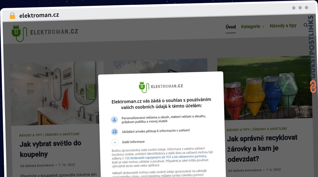Click the search magnifier icon in header
Screen dimensions: 318x177
point(306,25)
